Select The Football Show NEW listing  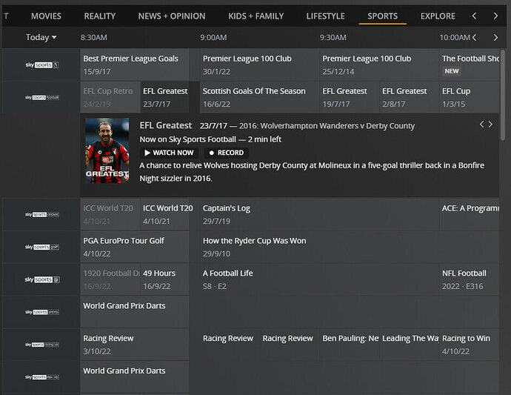coord(470,64)
